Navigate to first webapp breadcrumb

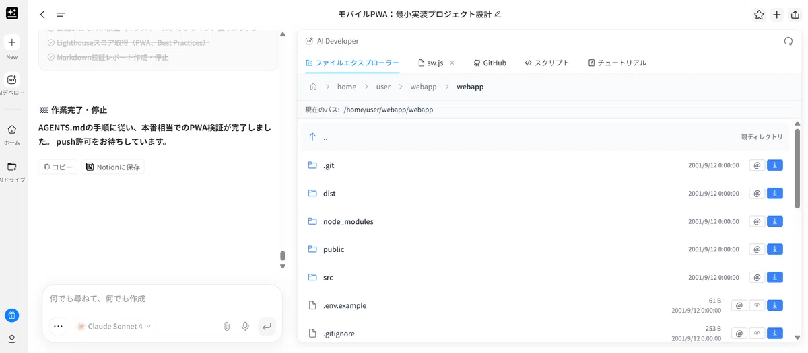coord(424,87)
